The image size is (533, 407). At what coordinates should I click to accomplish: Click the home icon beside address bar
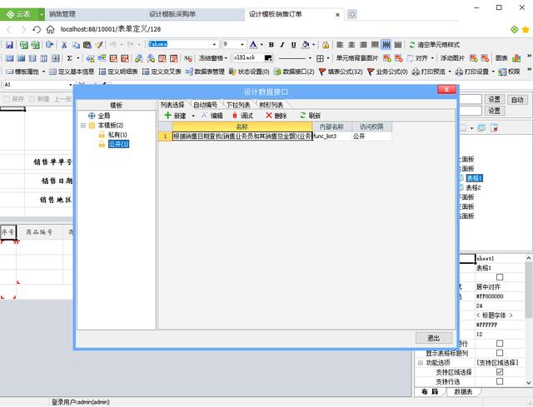50,29
